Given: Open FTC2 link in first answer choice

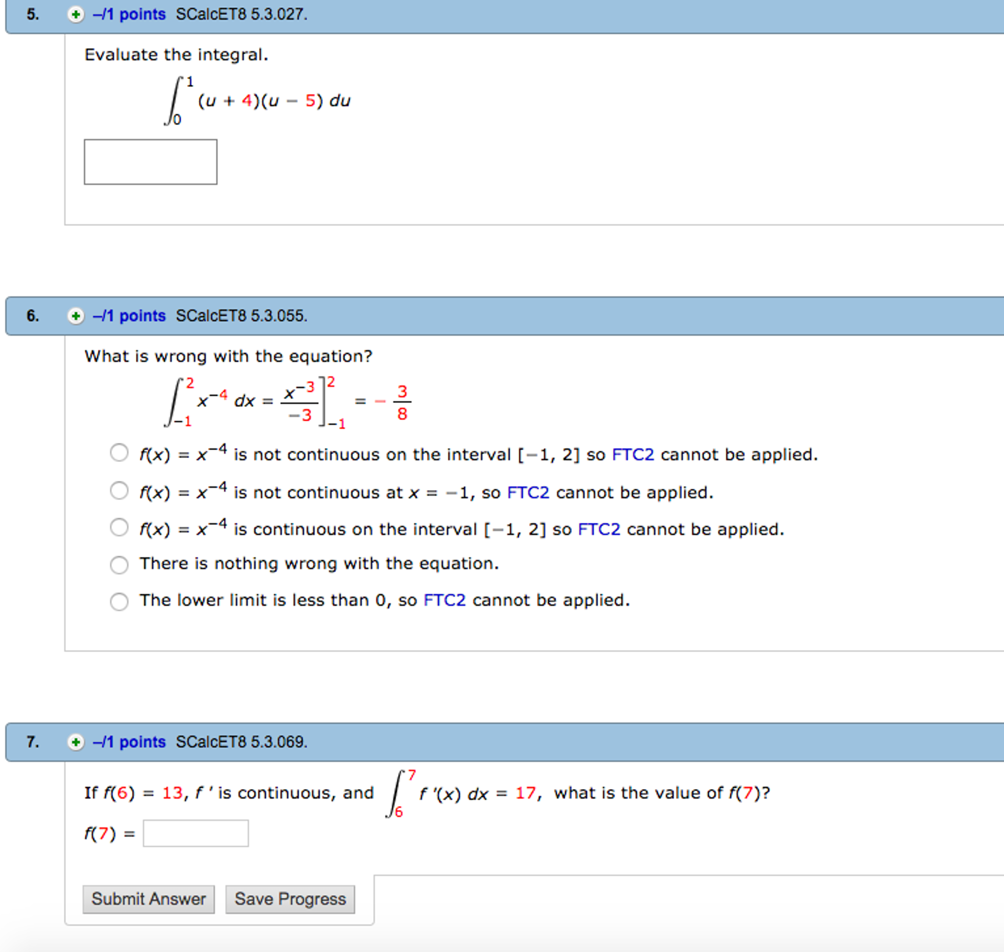Looking at the screenshot, I should point(633,455).
